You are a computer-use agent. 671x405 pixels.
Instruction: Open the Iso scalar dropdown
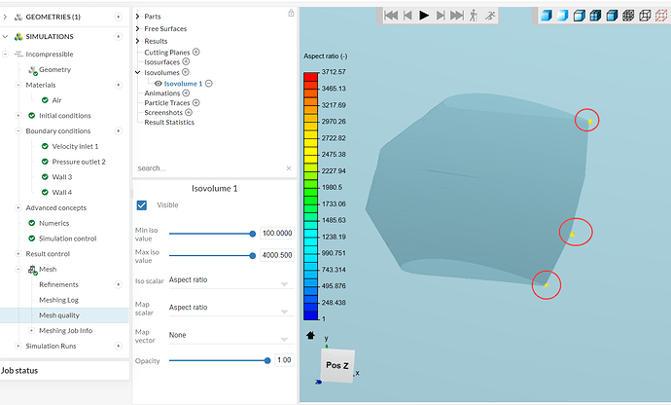pos(229,280)
